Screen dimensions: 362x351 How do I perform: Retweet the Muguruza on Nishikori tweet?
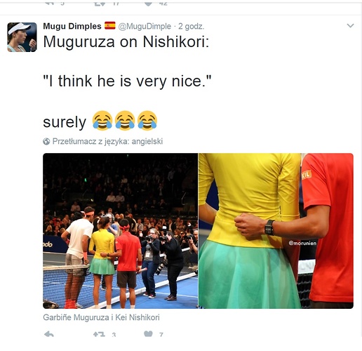pyautogui.click(x=99, y=334)
